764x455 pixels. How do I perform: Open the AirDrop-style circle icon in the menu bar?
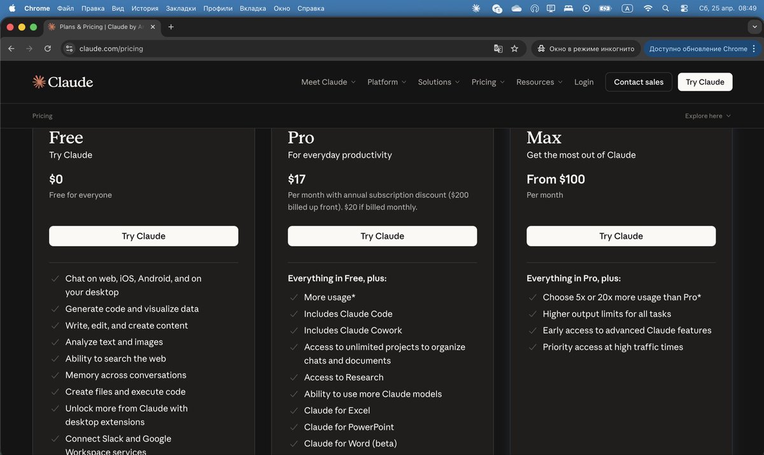click(534, 8)
